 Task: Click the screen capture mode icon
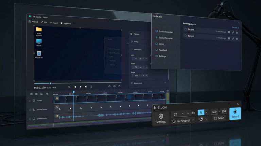point(201,119)
